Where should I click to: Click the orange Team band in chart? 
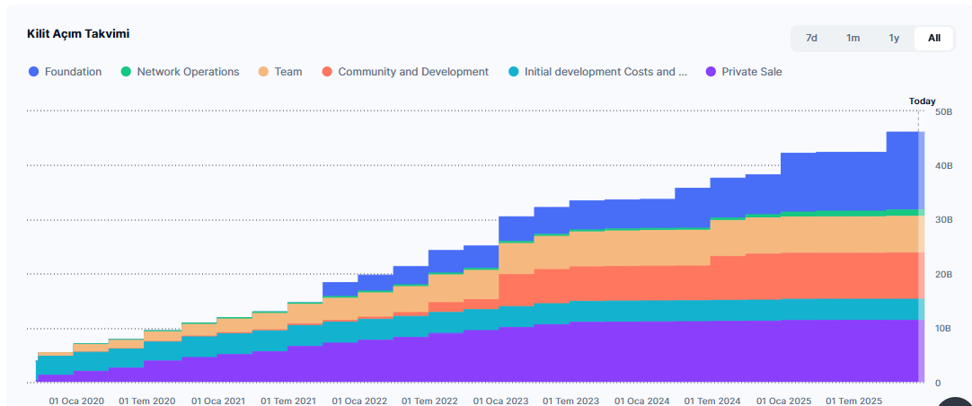(629, 247)
